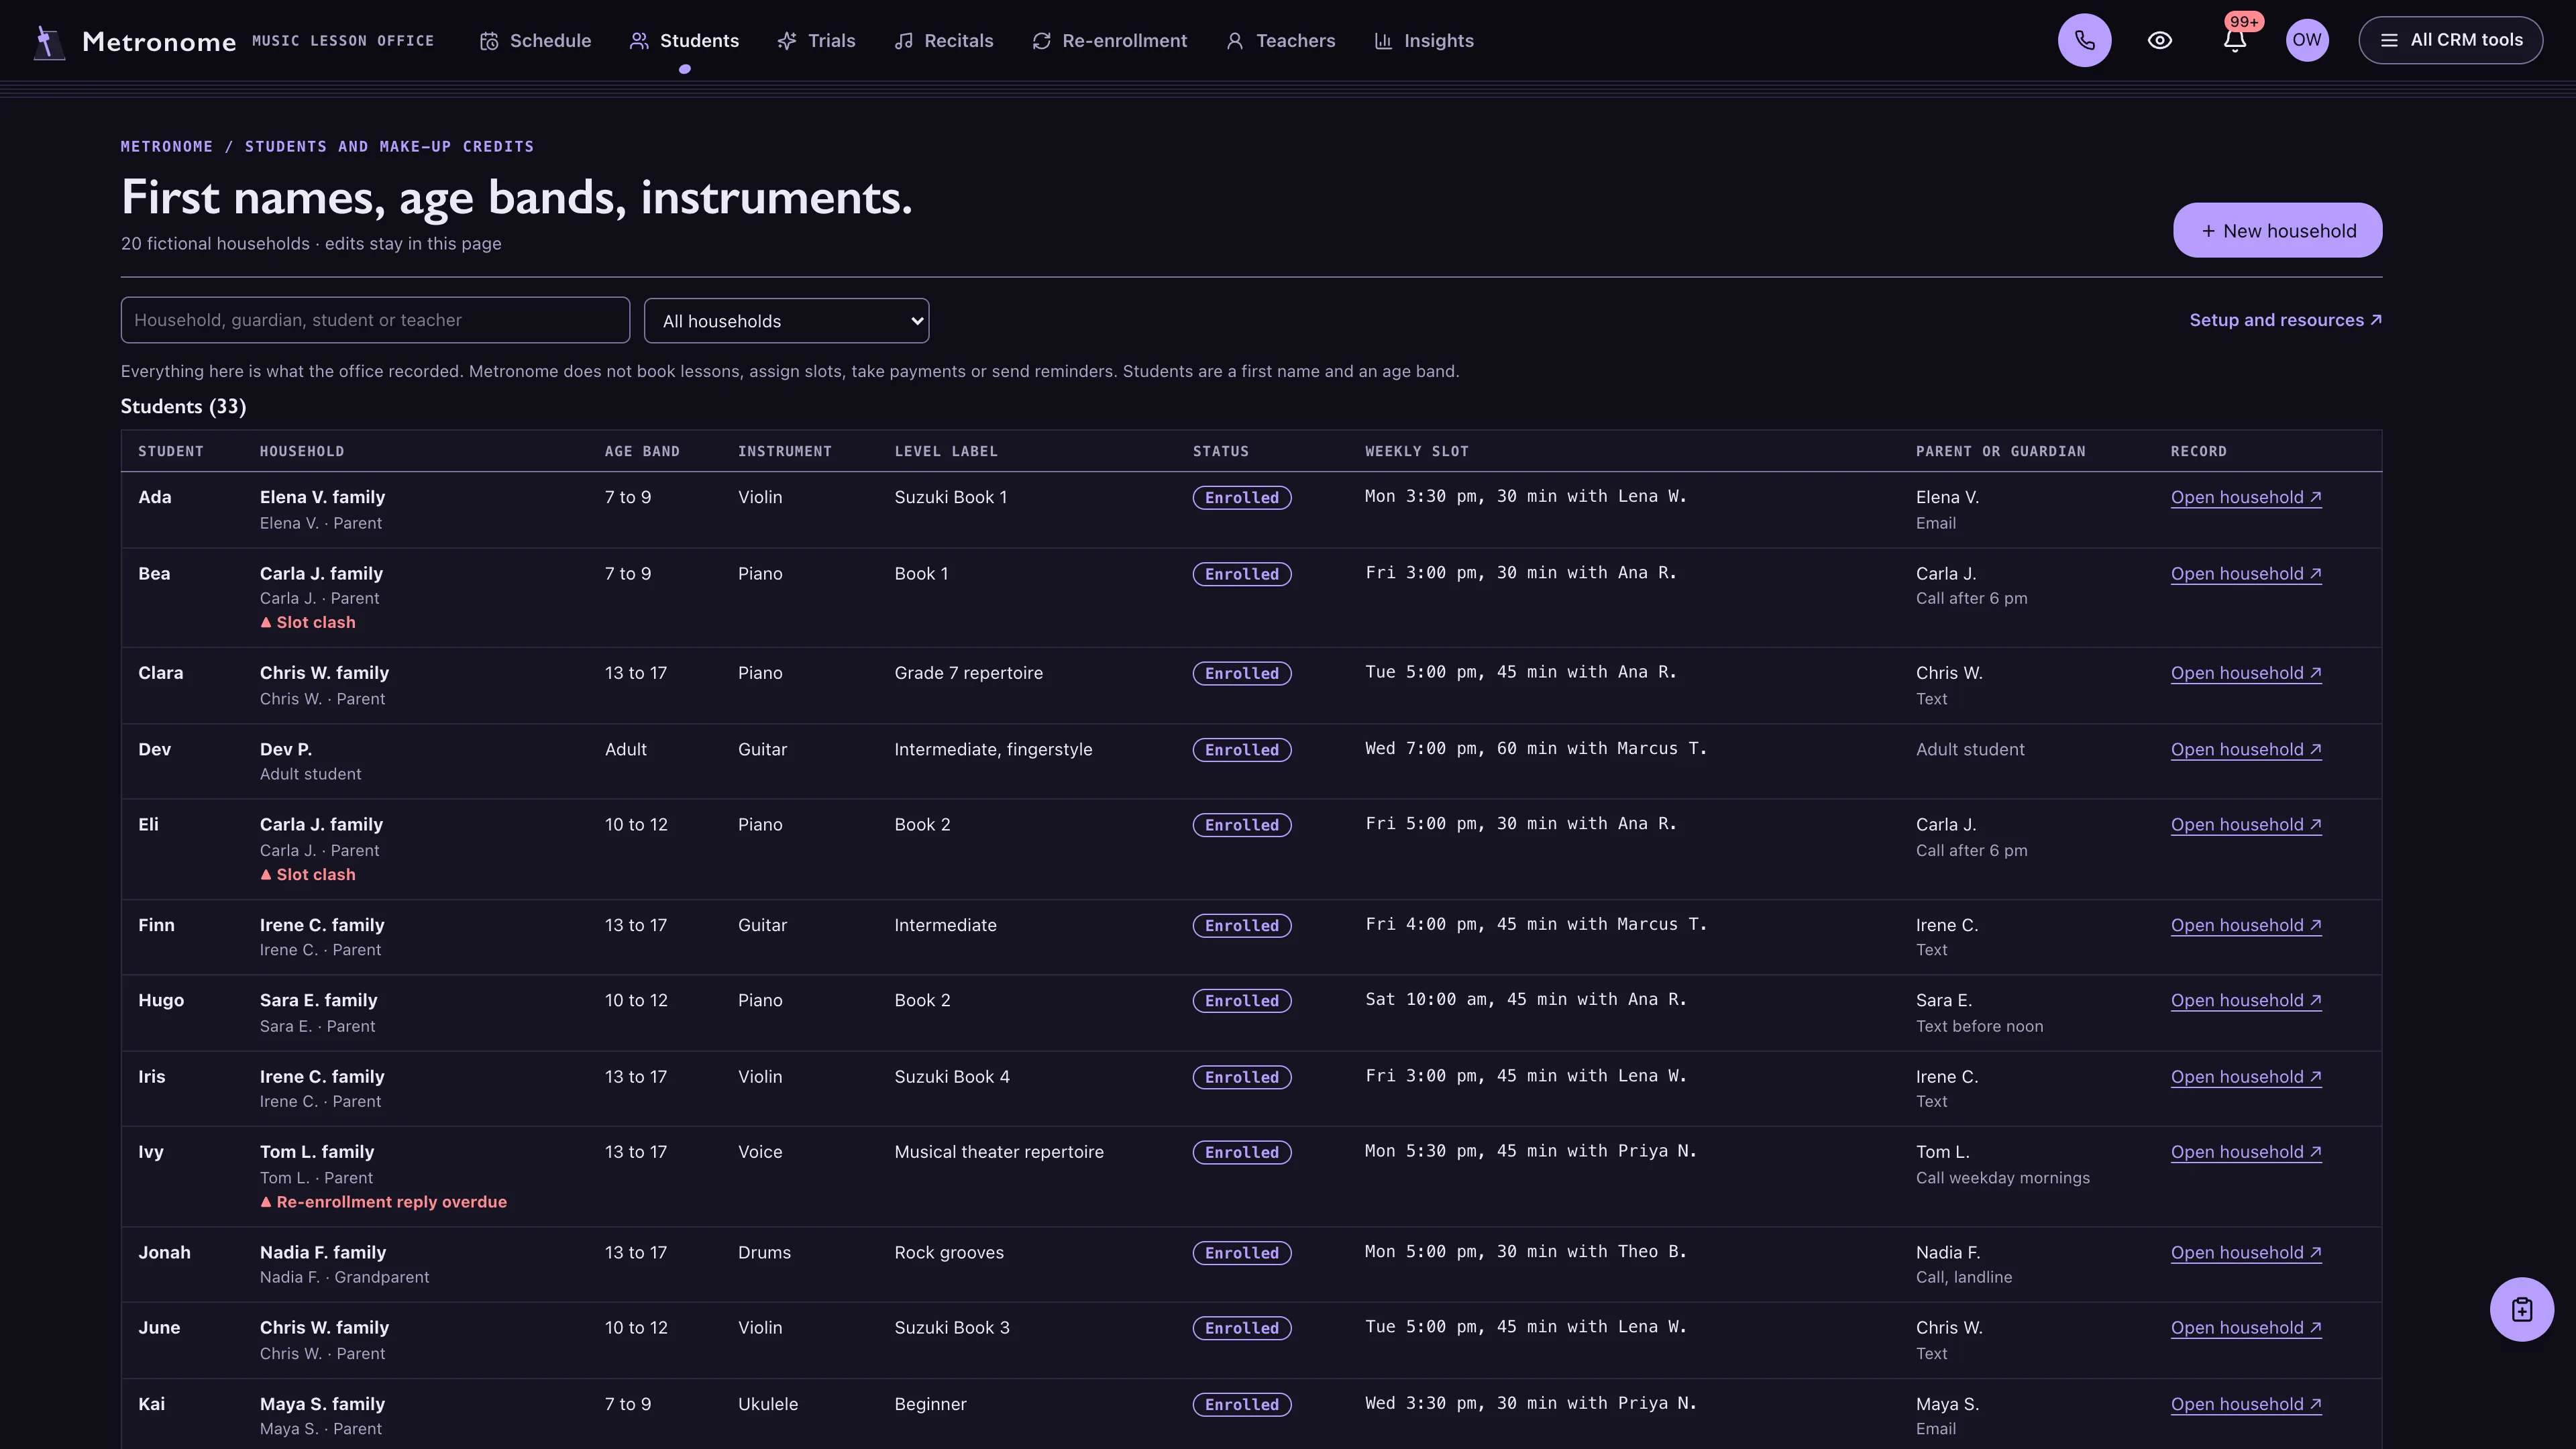Open the Insights tab
Image resolution: width=2576 pixels, height=1449 pixels.
(x=1424, y=41)
